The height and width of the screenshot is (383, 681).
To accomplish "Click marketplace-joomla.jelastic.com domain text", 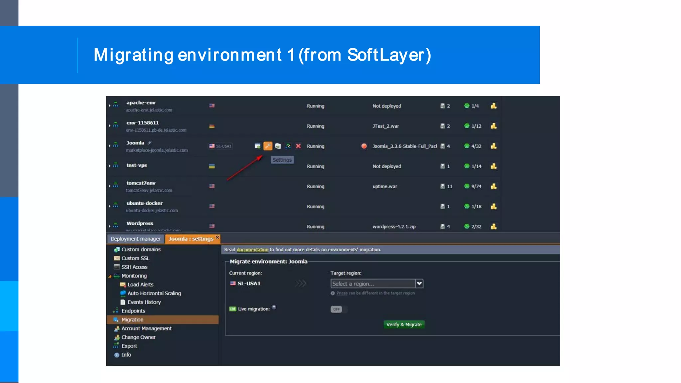I will click(157, 150).
